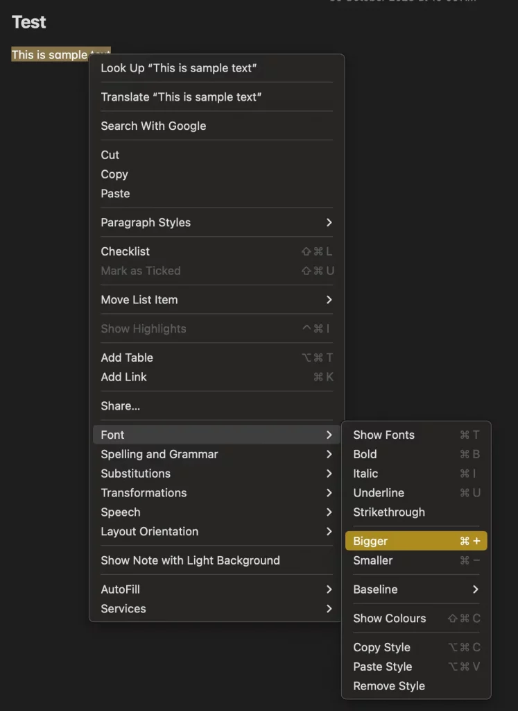This screenshot has height=711, width=518.
Task: Choose Copy Style
Action: [416, 648]
